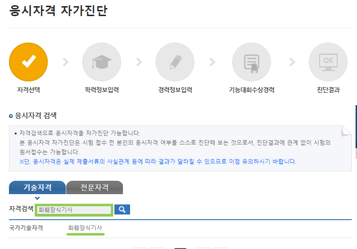Click the 응시자격 검색 section heading
Screen dimensions: 357x249
pyautogui.click(x=35, y=116)
